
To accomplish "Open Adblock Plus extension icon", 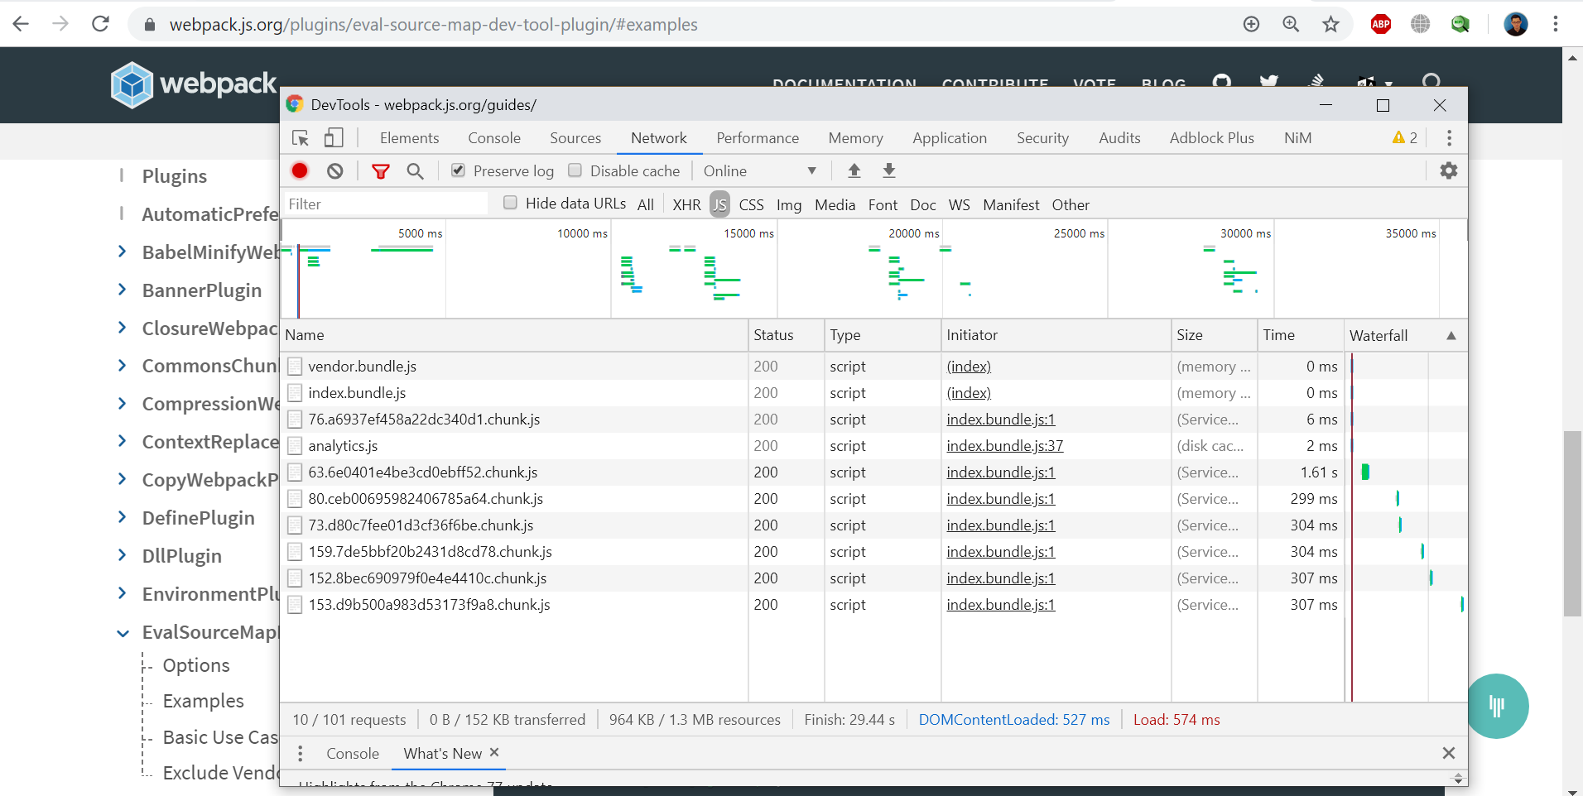I will point(1381,24).
